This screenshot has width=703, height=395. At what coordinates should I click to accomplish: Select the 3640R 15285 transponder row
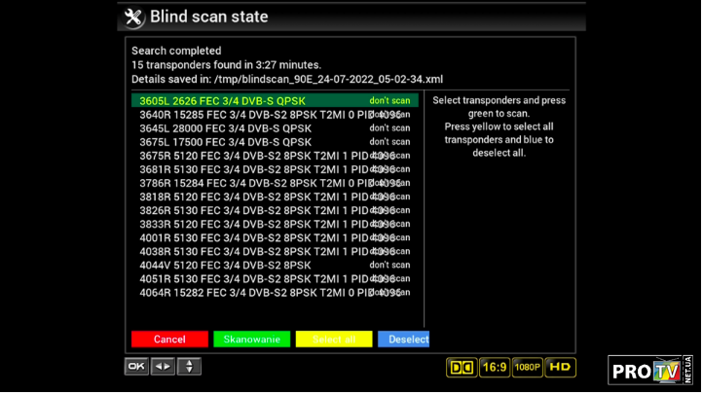(253, 114)
